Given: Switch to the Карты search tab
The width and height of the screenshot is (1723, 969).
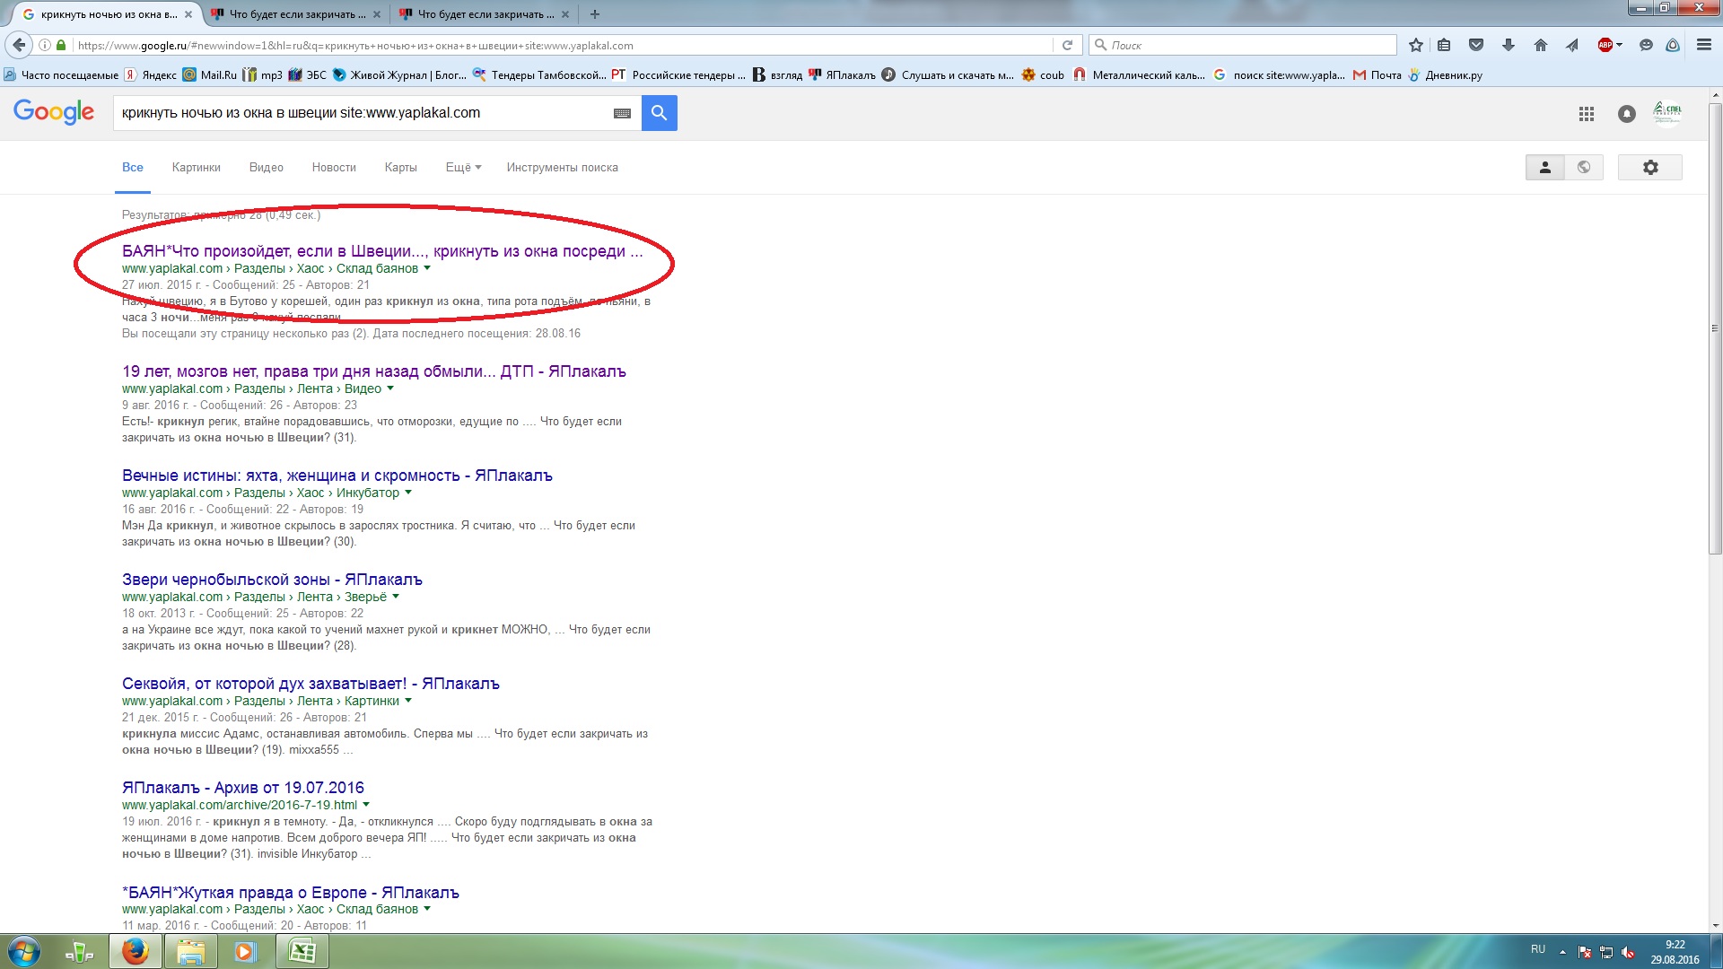Looking at the screenshot, I should (x=400, y=168).
